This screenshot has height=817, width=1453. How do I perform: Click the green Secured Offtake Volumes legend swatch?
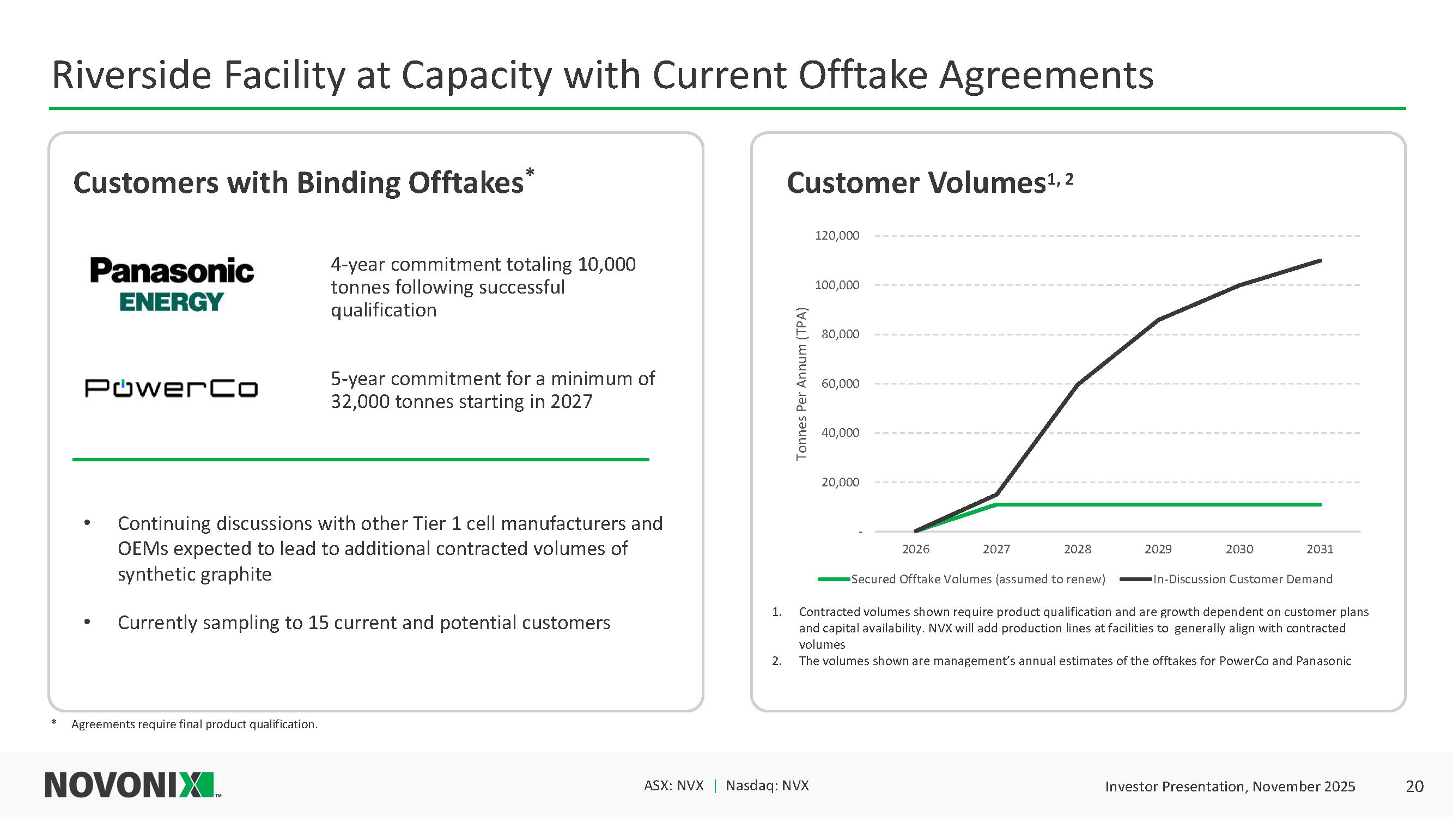pyautogui.click(x=833, y=579)
